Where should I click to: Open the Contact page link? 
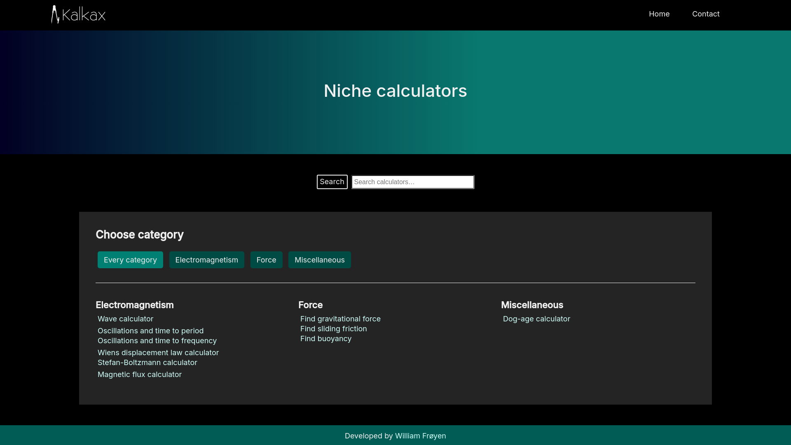tap(706, 14)
